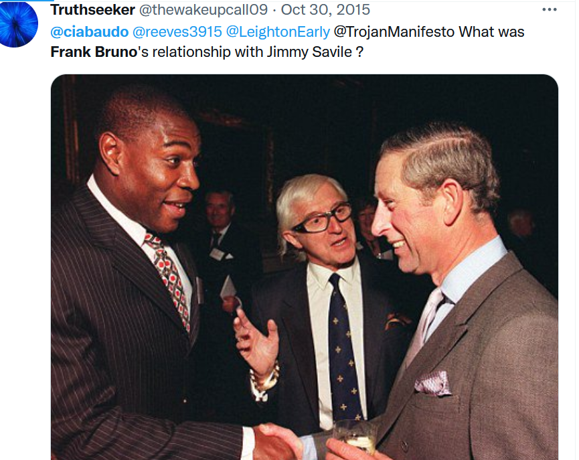Screen dimensions: 579x460
Task: Click the black-rimmed glasses in photo
Action: pyautogui.click(x=323, y=220)
